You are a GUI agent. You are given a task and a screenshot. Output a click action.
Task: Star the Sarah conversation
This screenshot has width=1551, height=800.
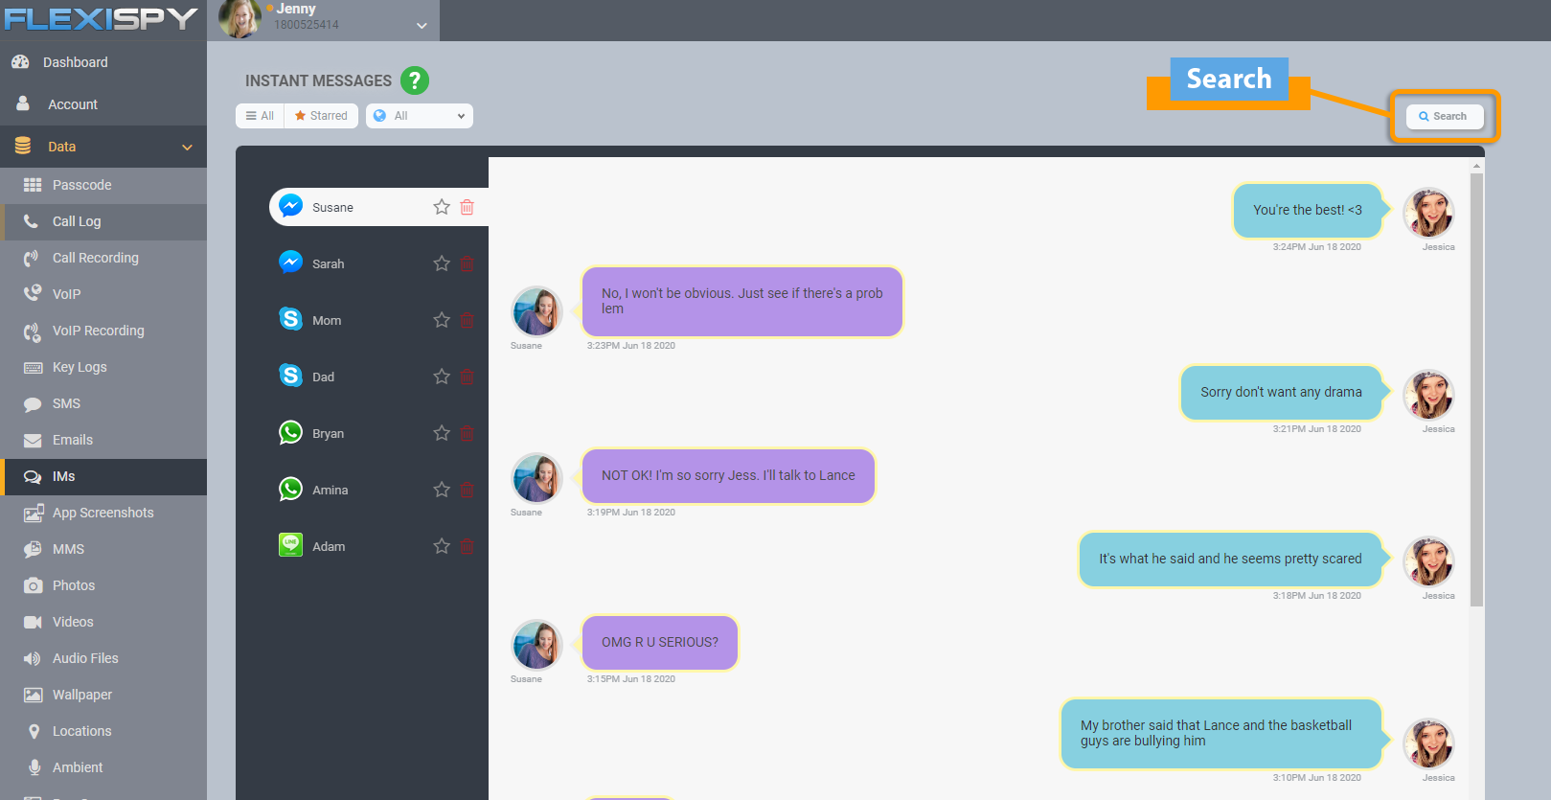(x=442, y=263)
